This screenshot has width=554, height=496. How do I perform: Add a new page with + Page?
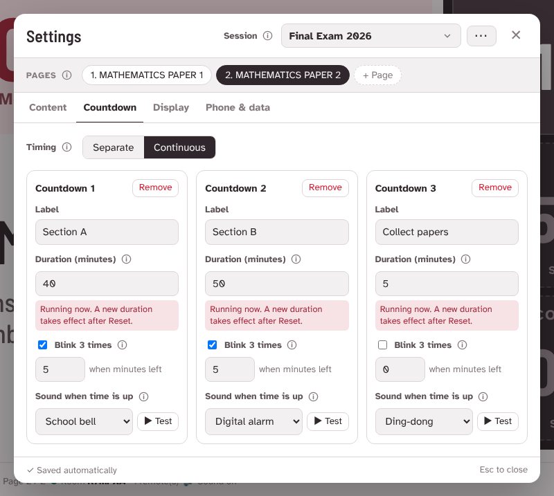377,75
